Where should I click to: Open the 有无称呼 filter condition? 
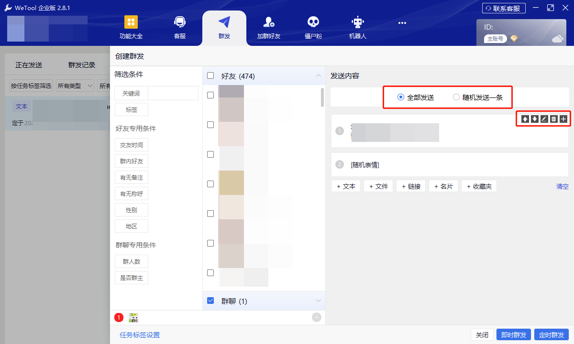pos(132,193)
